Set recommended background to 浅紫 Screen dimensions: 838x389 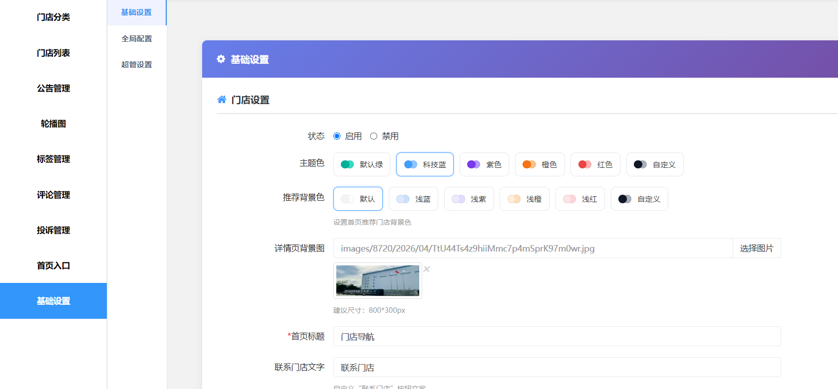click(469, 199)
